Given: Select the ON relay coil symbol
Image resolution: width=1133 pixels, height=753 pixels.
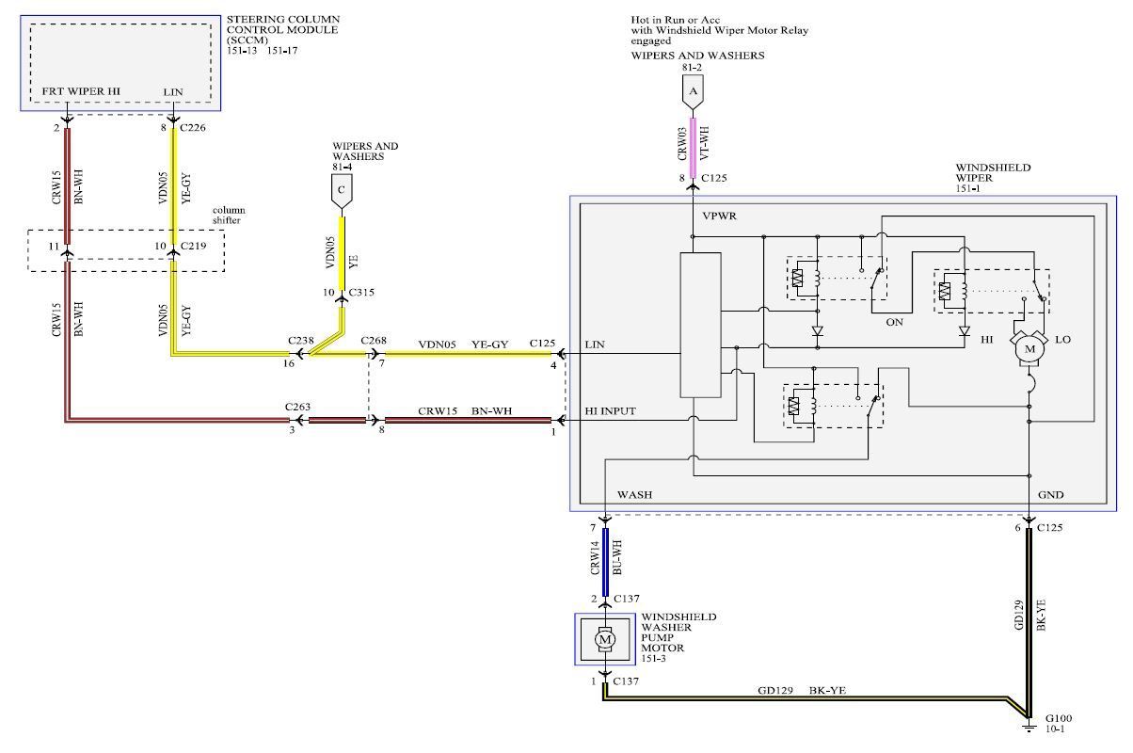Looking at the screenshot, I should point(799,279).
